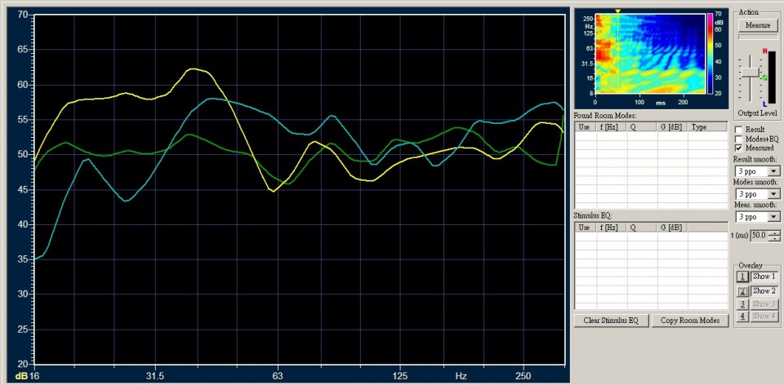Click the Use column header in Found Room Modes
Viewport: 784px width, 385px height.
[585, 127]
